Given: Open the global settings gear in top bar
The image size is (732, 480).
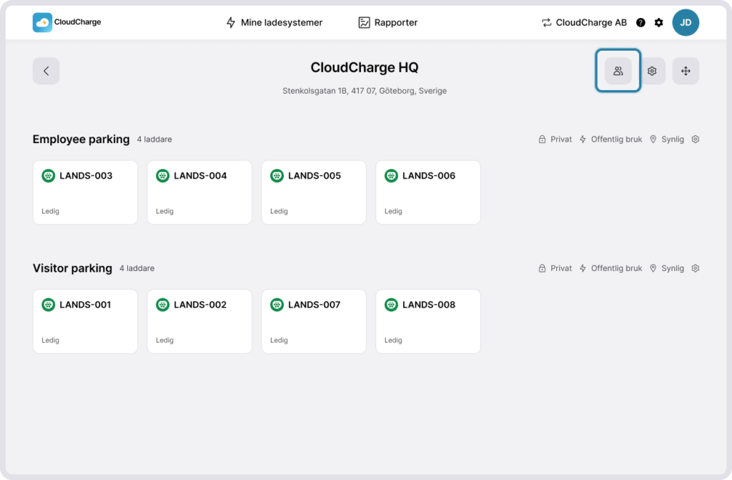Looking at the screenshot, I should [x=659, y=23].
